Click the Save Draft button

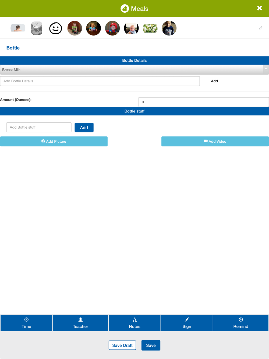pyautogui.click(x=122, y=345)
